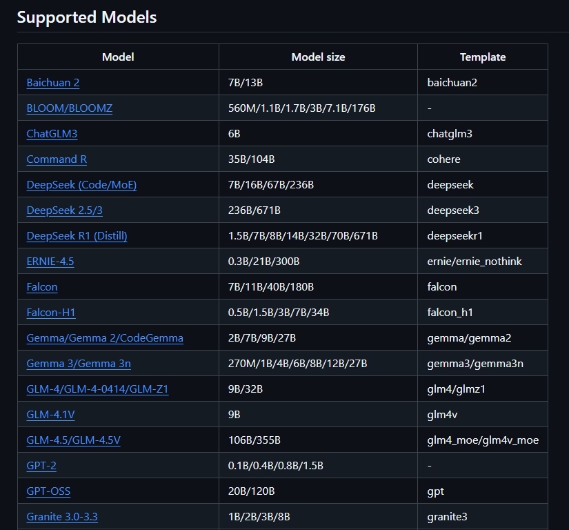The width and height of the screenshot is (569, 530).
Task: Select the baichuan2 template cell
Action: pyautogui.click(x=483, y=82)
